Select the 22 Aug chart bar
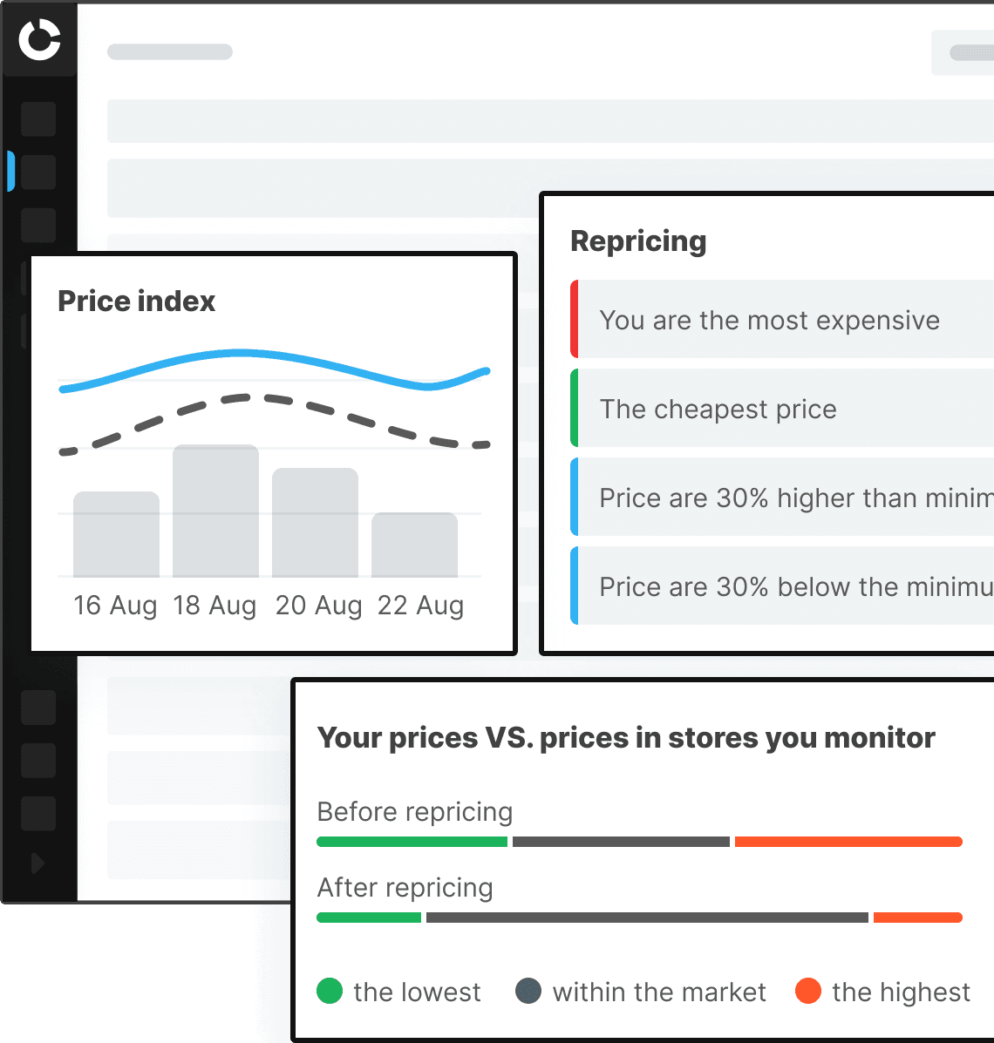The height and width of the screenshot is (1043, 994). 414,545
